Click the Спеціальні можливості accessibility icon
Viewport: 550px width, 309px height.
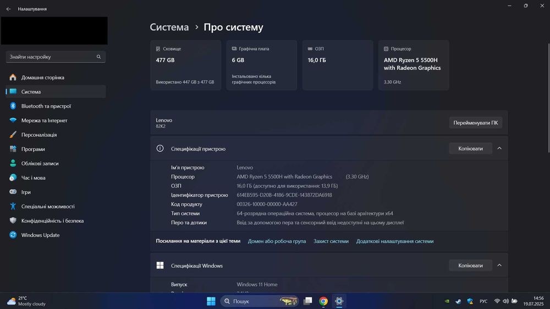coord(13,206)
